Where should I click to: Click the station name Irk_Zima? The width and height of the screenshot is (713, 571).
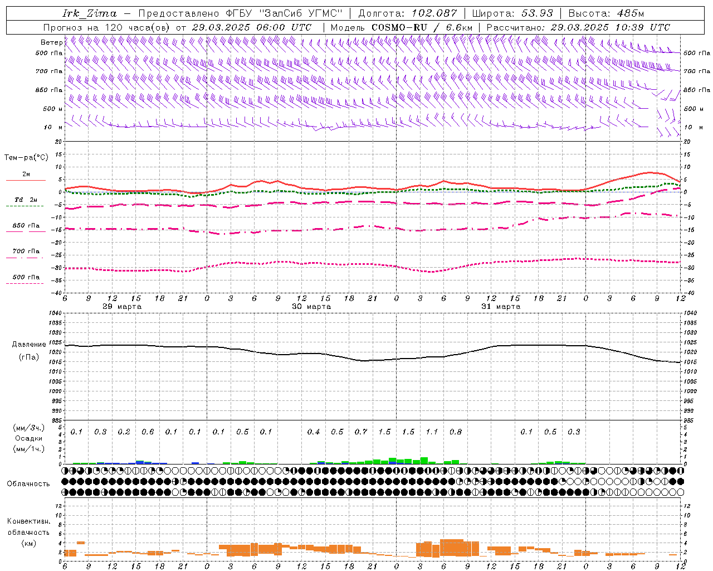(x=89, y=13)
